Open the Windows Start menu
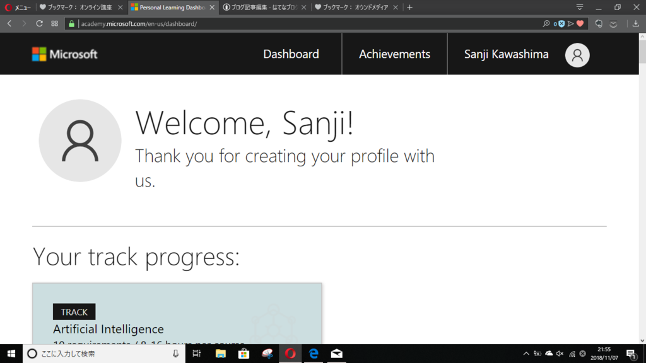The width and height of the screenshot is (646, 363). tap(11, 354)
